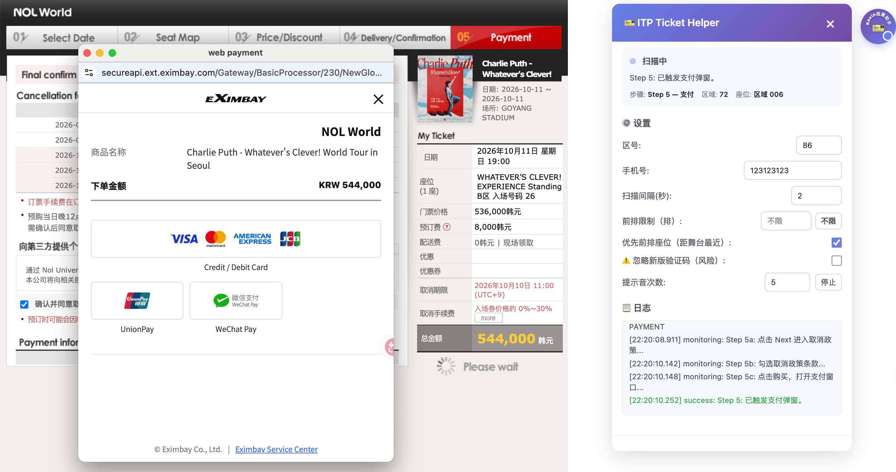This screenshot has height=472, width=896.
Task: Close the ITP Ticket Helper panel
Action: 830,24
